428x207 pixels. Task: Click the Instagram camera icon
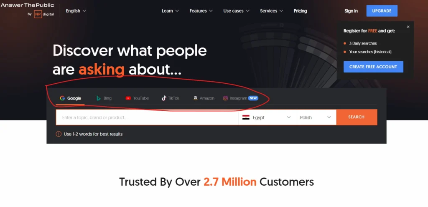[225, 98]
